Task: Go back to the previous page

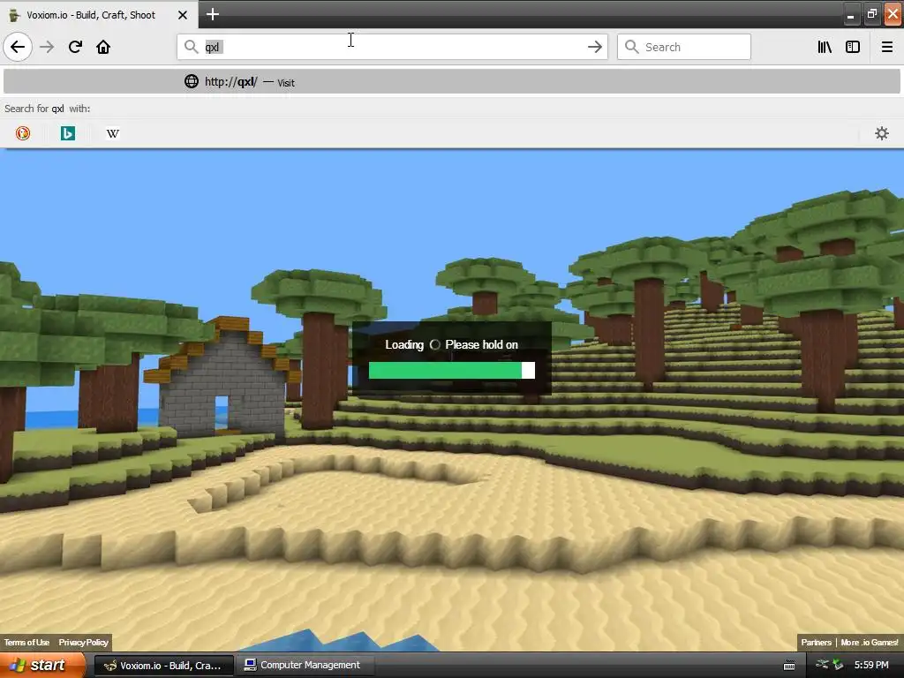Action: [18, 47]
